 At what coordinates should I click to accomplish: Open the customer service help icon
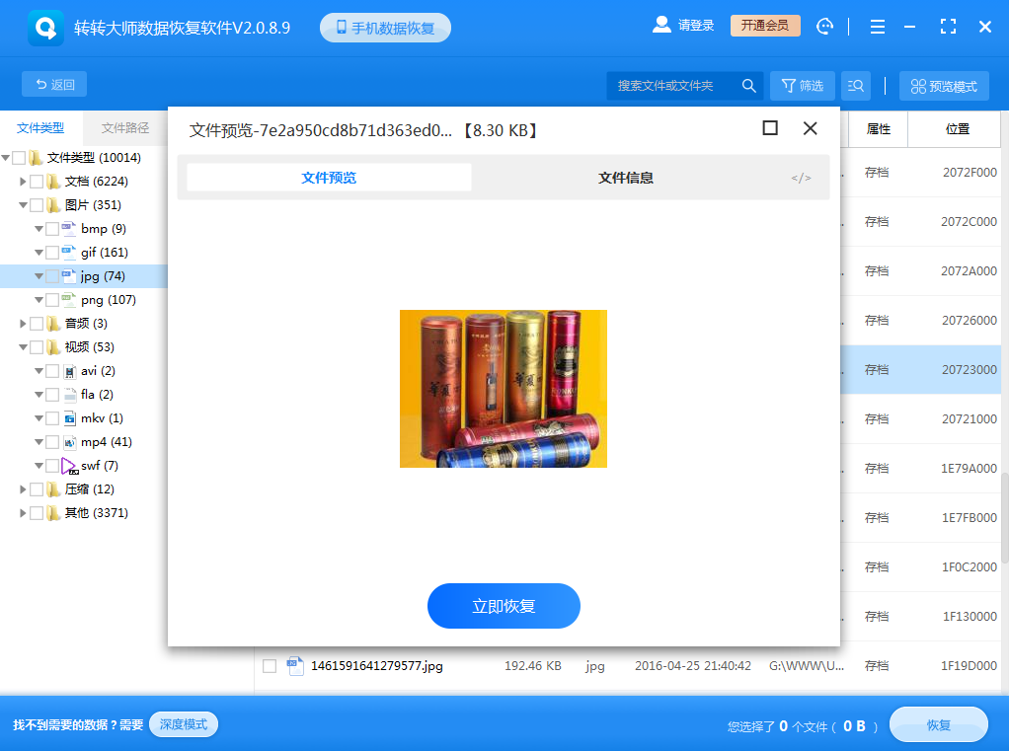click(825, 25)
